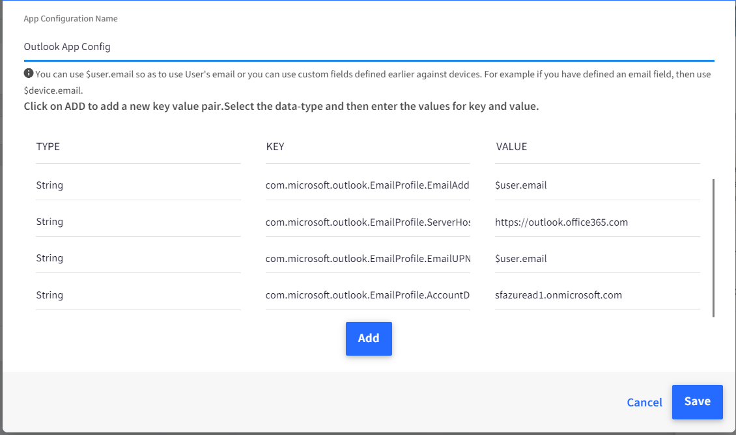Cancel the configuration dialog
Screen dimensions: 736x435
(644, 402)
